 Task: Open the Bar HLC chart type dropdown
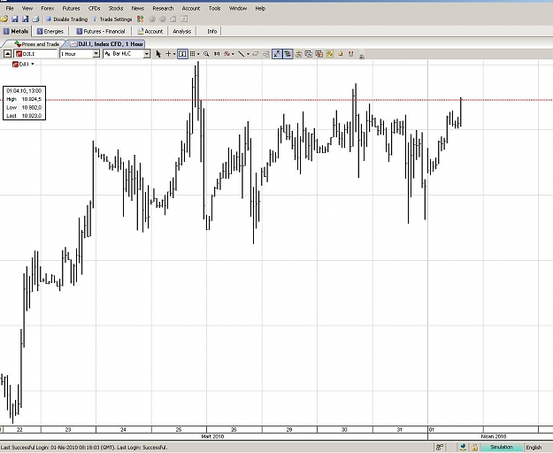(147, 54)
